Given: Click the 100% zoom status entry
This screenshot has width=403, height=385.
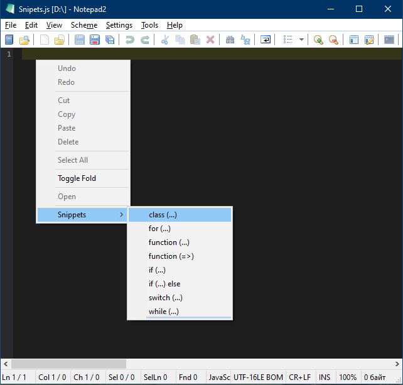Looking at the screenshot, I should pos(348,377).
